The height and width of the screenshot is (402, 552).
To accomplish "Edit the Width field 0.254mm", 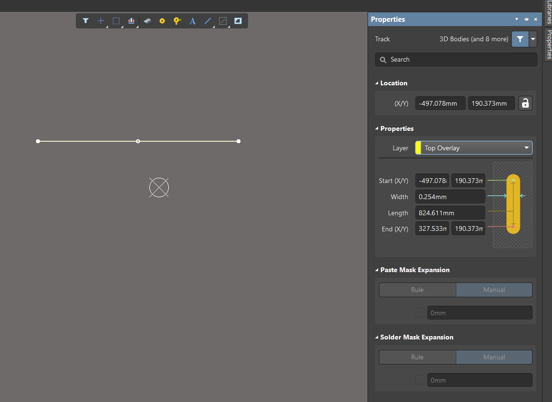I will tap(450, 197).
